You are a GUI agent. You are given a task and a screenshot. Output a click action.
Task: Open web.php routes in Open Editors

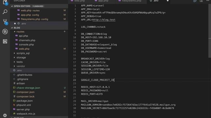coord(39,10)
